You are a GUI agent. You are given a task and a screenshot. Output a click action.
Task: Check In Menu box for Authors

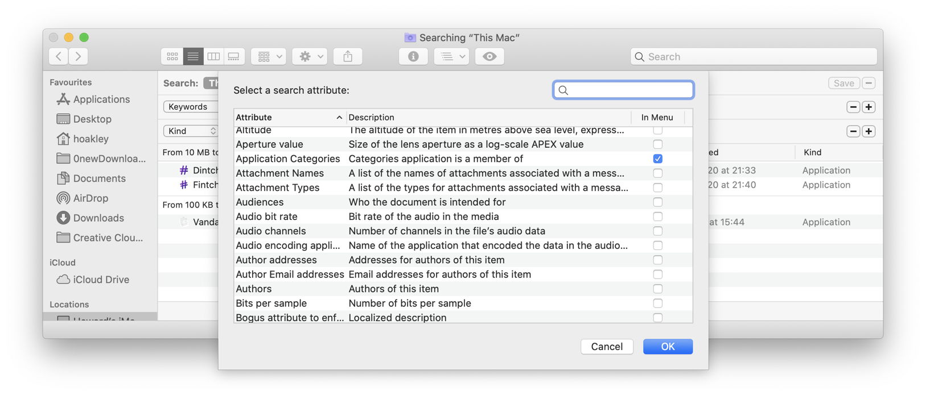657,289
